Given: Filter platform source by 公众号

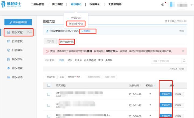Looking at the screenshot, I should (x=78, y=60).
